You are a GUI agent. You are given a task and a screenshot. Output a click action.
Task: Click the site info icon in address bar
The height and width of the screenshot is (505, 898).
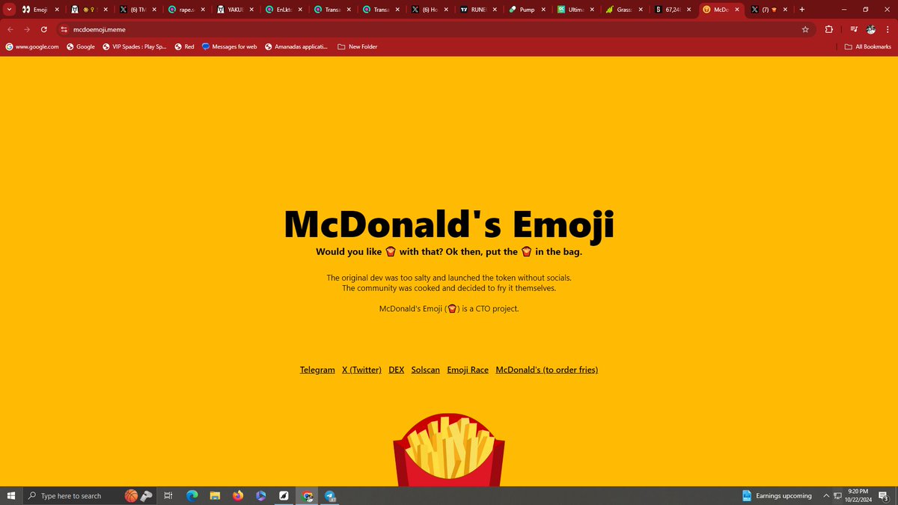64,29
